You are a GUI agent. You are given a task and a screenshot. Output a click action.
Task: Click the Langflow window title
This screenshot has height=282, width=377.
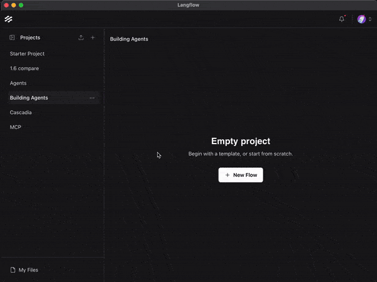188,5
